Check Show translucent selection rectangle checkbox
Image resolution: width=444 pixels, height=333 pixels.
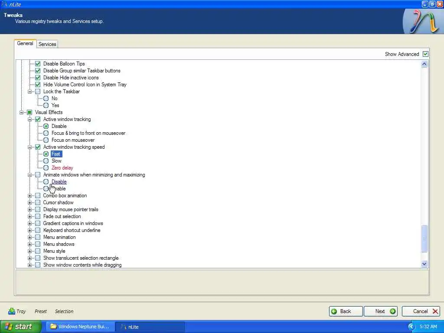(x=38, y=258)
